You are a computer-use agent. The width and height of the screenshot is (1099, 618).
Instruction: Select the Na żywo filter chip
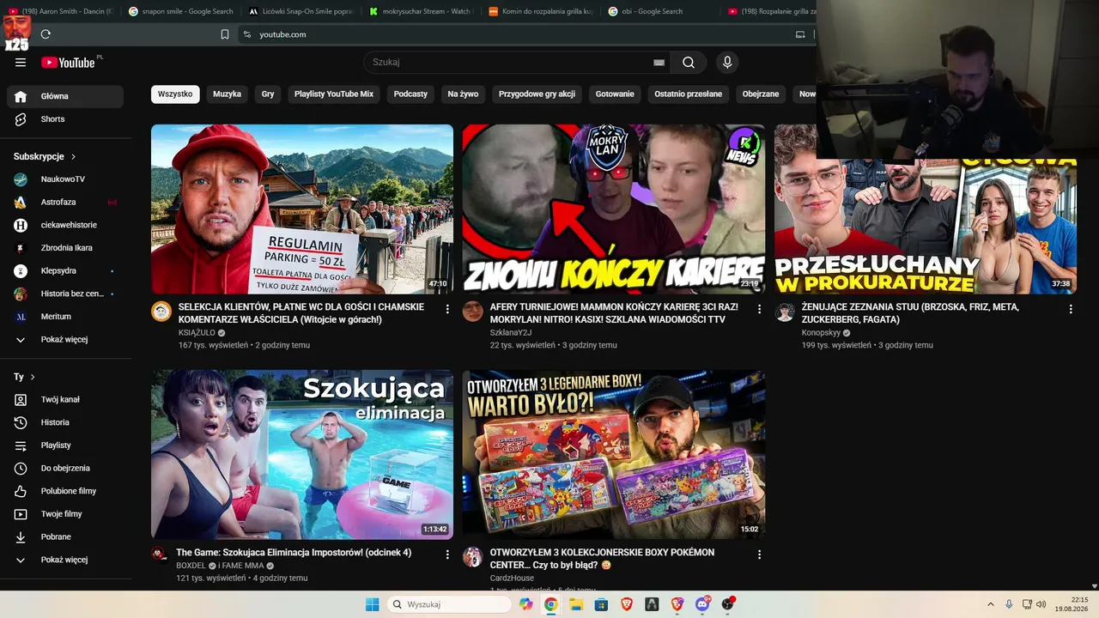(x=463, y=94)
